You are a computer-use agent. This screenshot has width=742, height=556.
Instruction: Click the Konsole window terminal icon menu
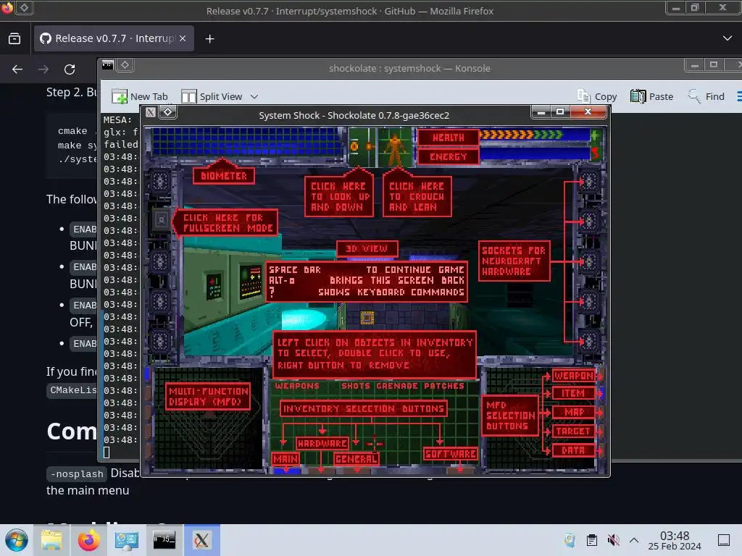click(x=108, y=64)
